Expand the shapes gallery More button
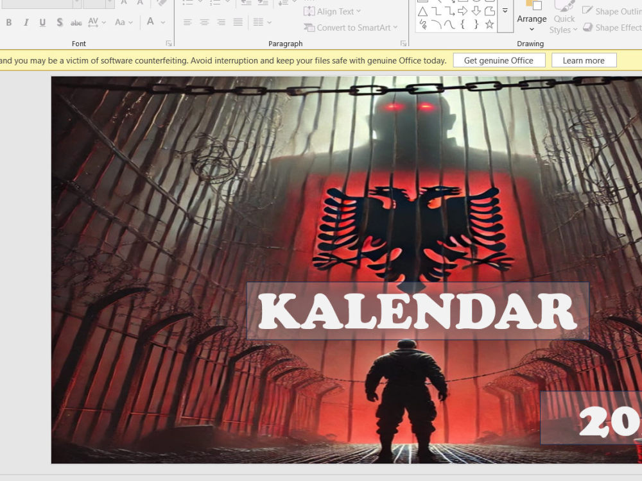Viewport: 642px width, 481px height. tap(505, 12)
